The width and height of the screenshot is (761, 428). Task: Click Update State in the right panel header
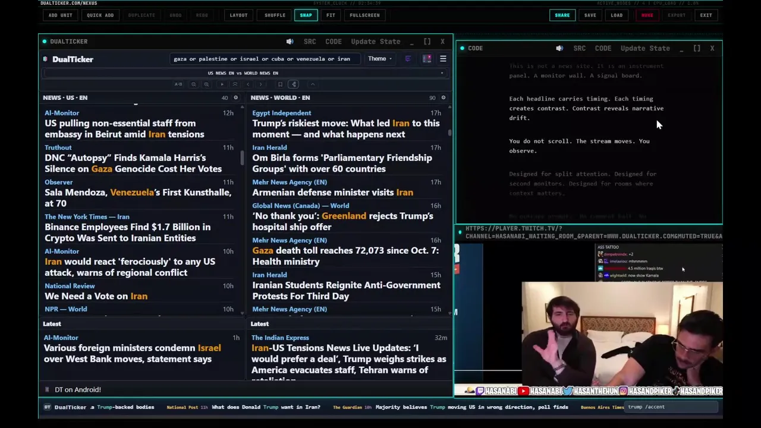645,48
